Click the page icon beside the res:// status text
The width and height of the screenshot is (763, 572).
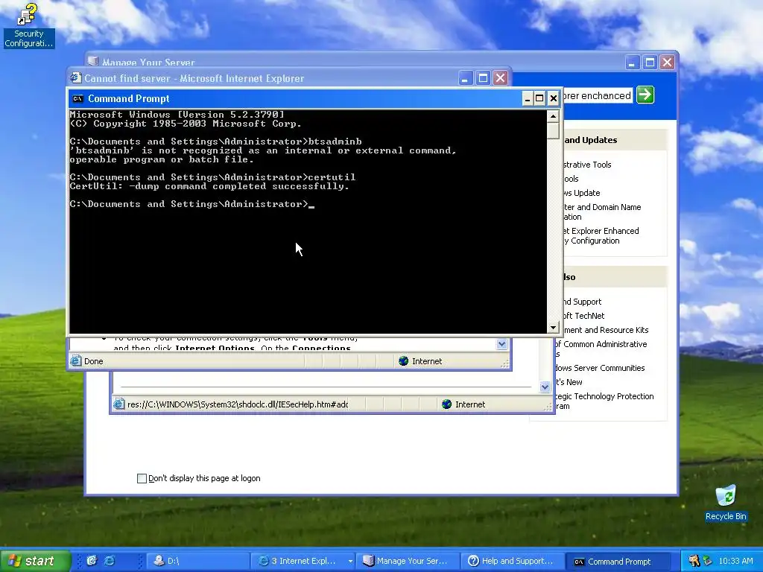pyautogui.click(x=118, y=404)
